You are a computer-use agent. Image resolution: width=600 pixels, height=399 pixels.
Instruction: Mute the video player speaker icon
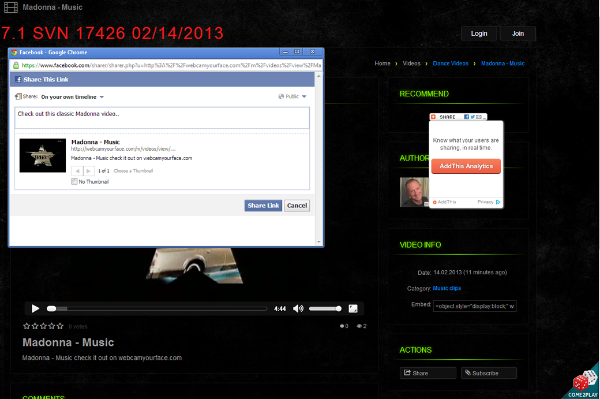[298, 309]
